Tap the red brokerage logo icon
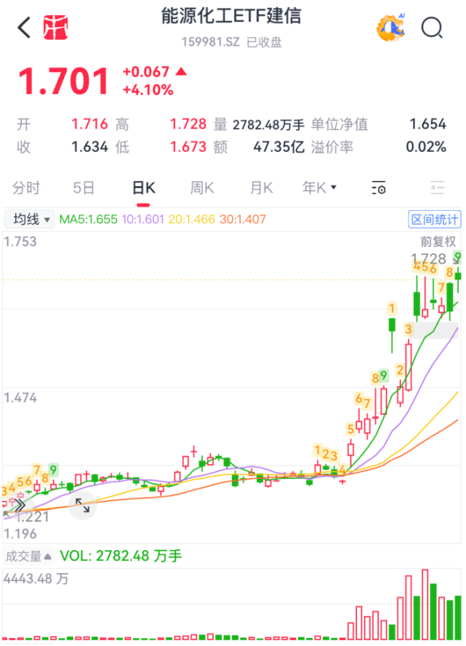This screenshot has width=466, height=646. (56, 28)
